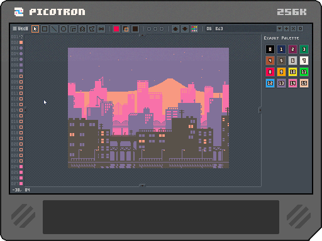Choose the line drawing tool
This screenshot has width=322, height=241.
[x=54, y=29]
